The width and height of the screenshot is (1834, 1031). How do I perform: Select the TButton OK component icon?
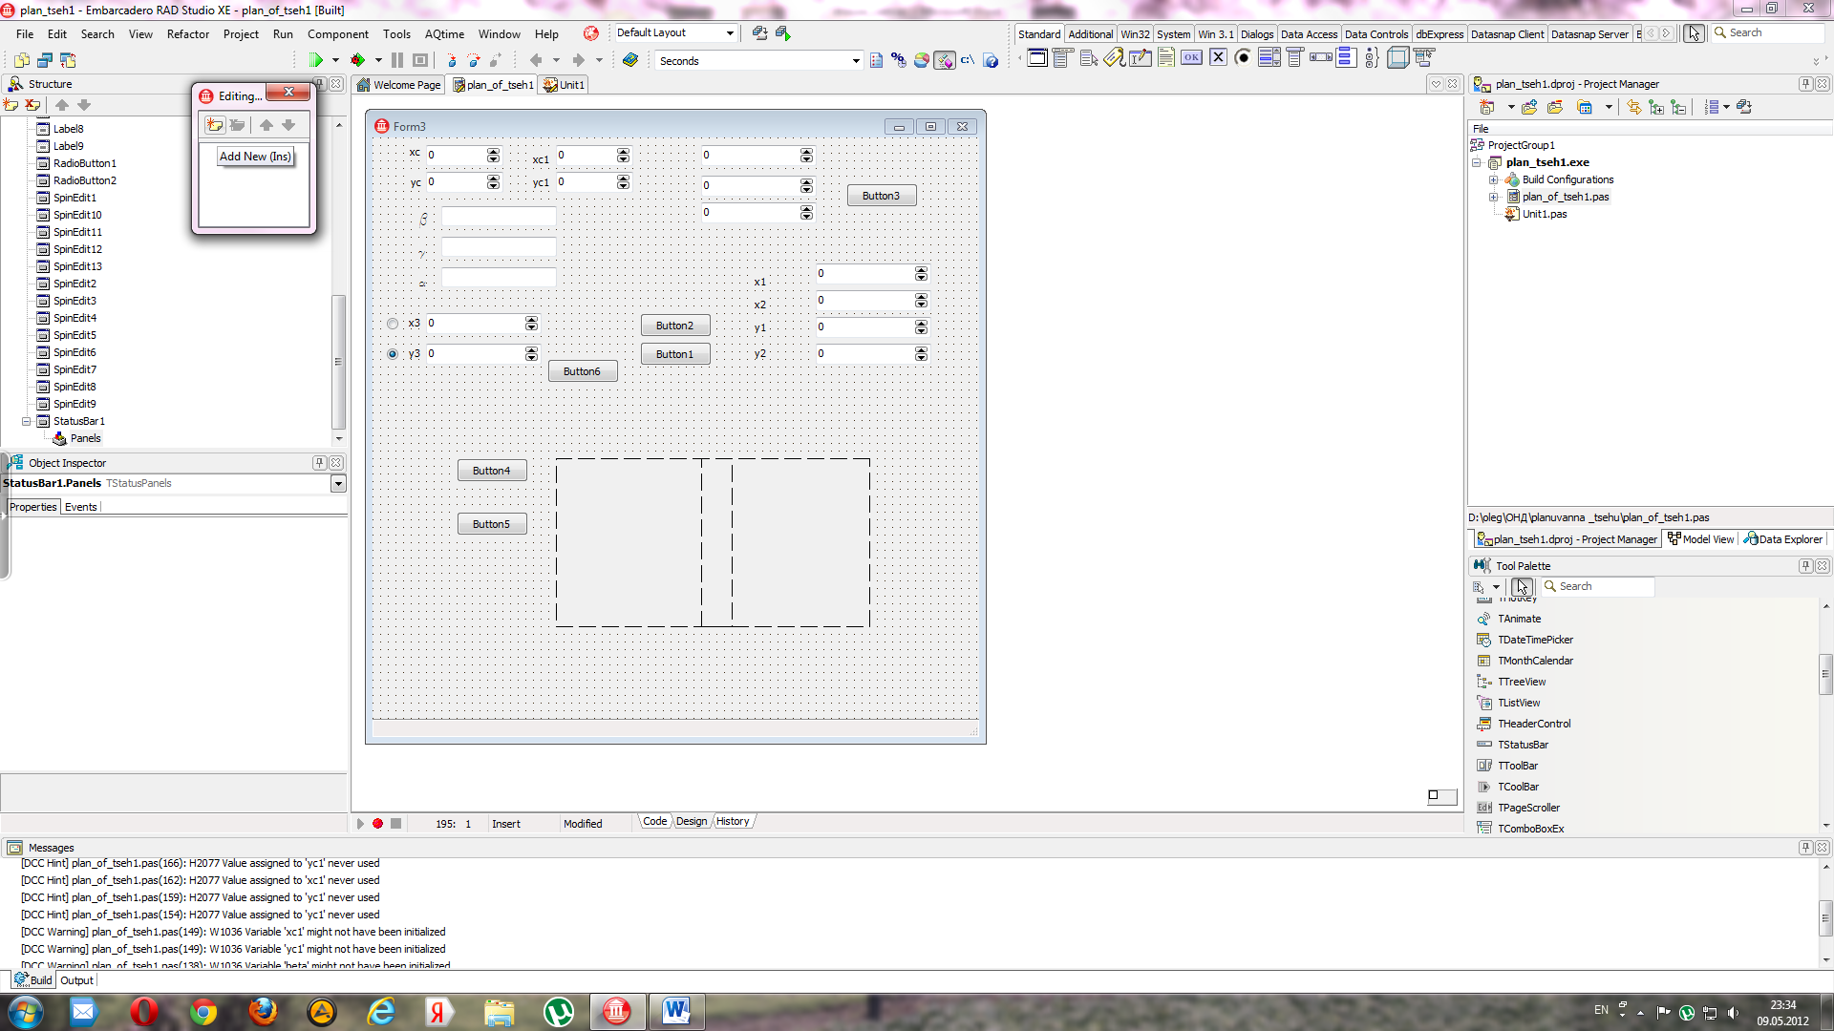1191,58
